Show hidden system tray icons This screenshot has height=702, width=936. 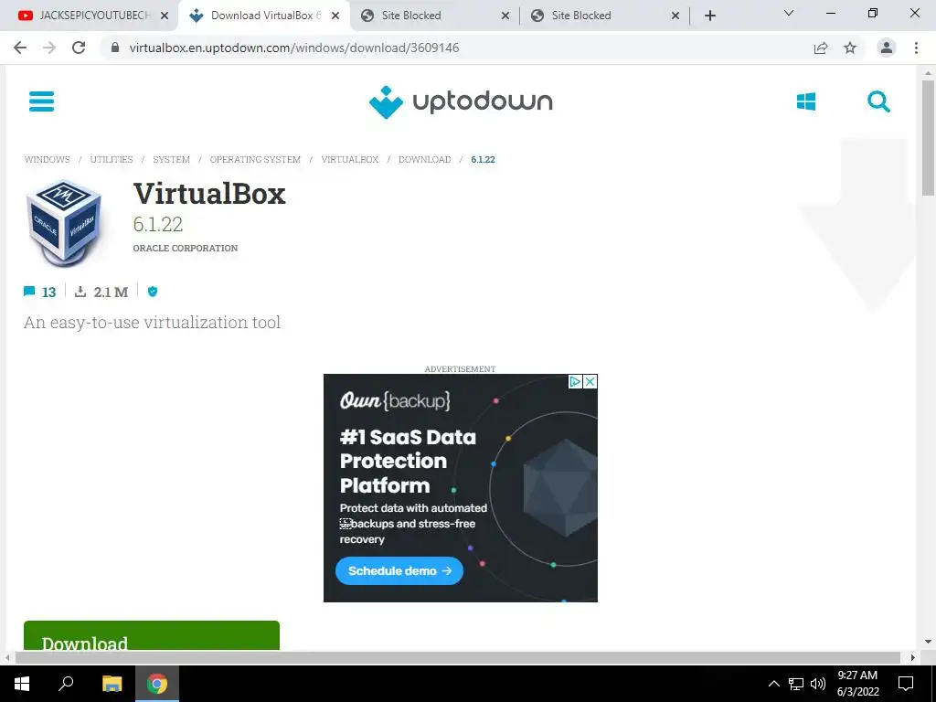point(773,684)
